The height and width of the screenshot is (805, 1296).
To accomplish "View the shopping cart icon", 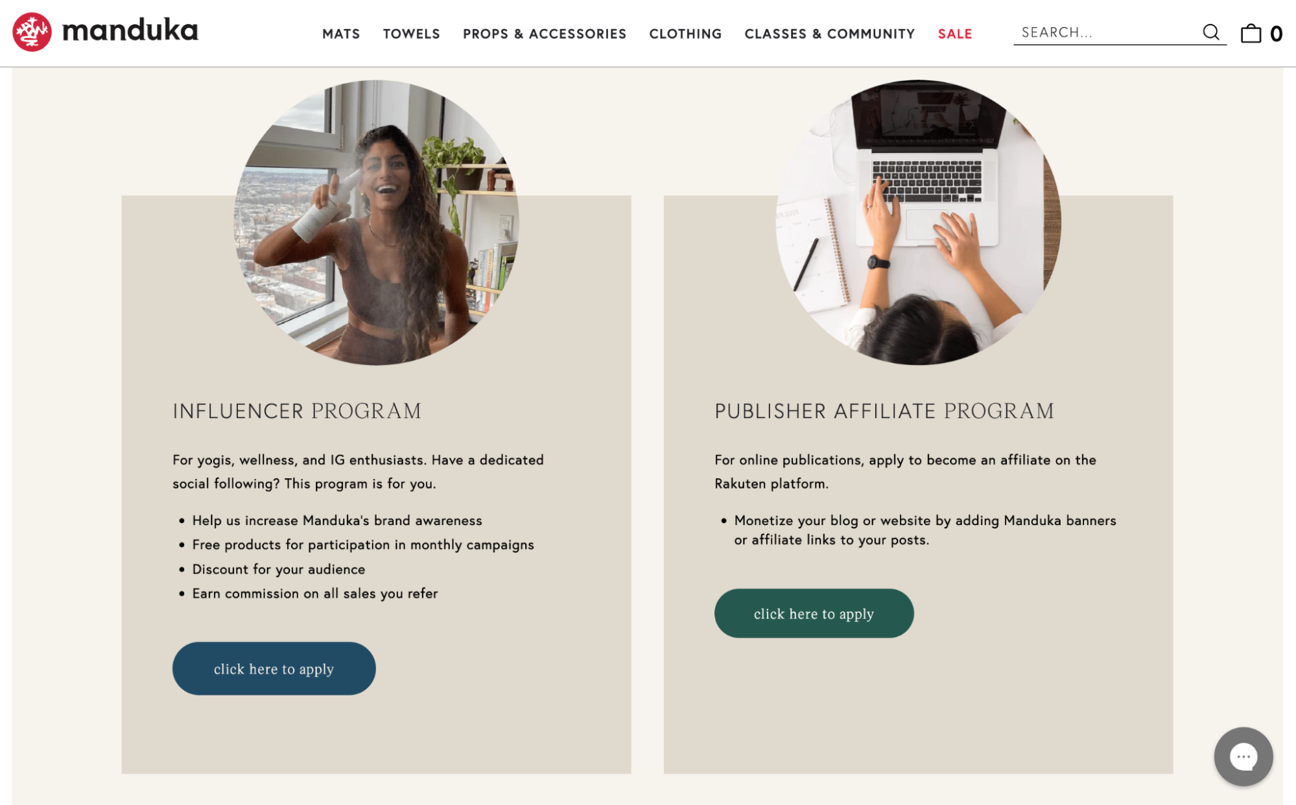I will point(1251,32).
